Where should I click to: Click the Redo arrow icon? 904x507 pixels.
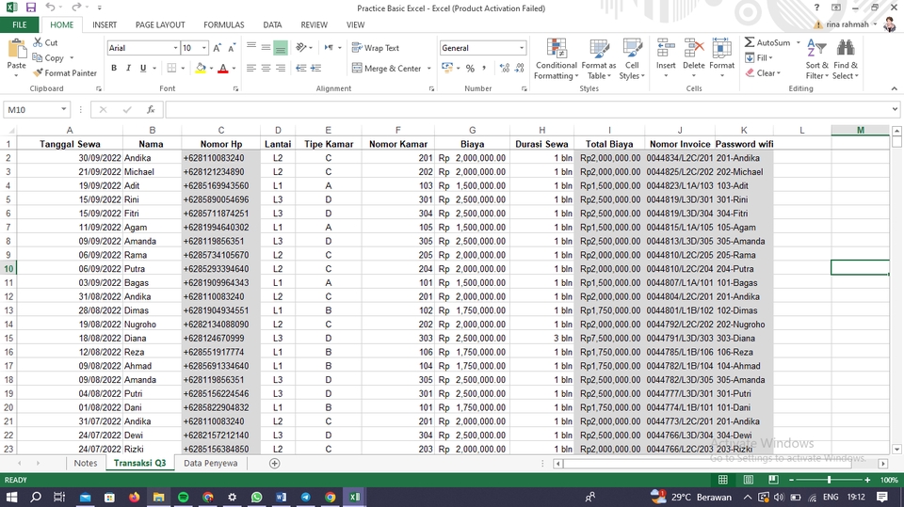(76, 8)
